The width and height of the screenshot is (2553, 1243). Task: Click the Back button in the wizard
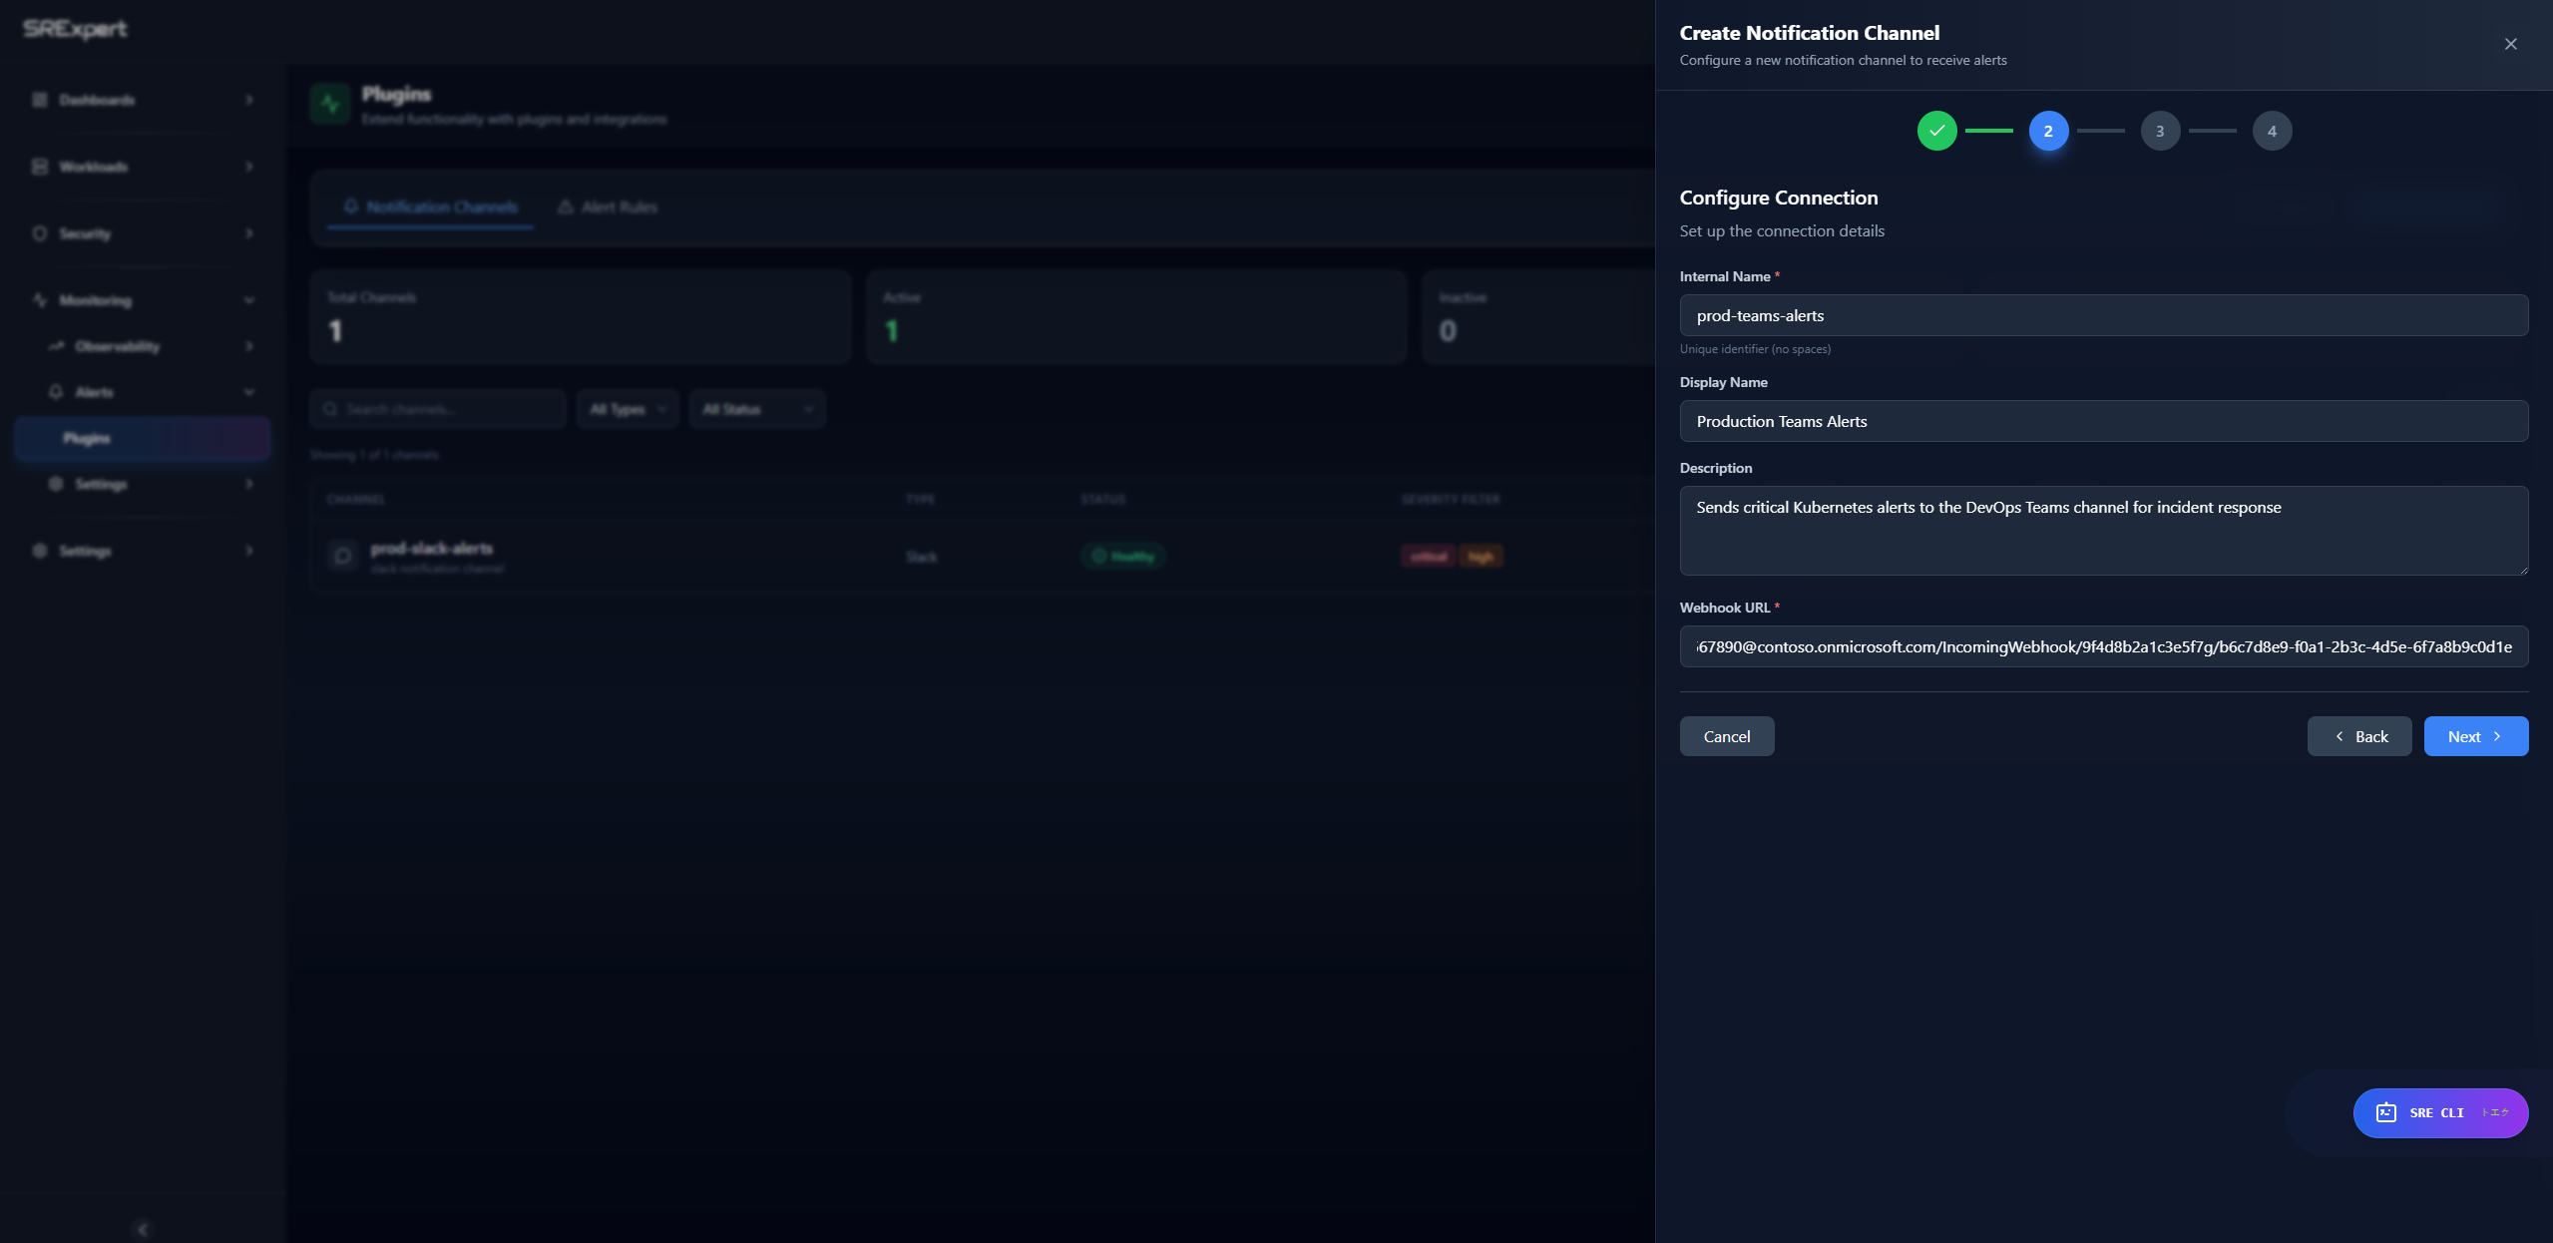[2358, 735]
